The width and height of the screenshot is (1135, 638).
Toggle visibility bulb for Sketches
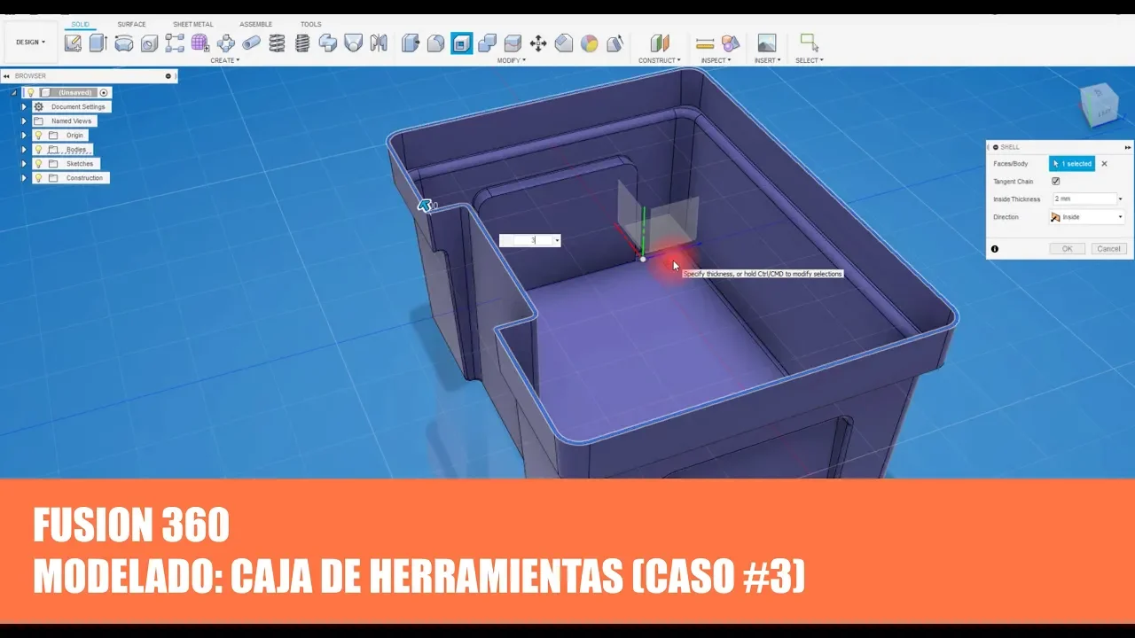point(38,164)
